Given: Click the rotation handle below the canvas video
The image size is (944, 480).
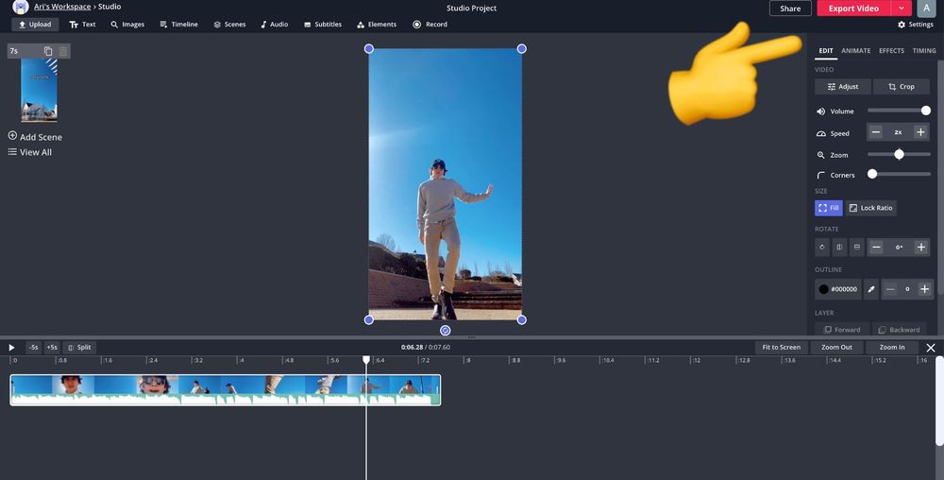Looking at the screenshot, I should click(445, 330).
